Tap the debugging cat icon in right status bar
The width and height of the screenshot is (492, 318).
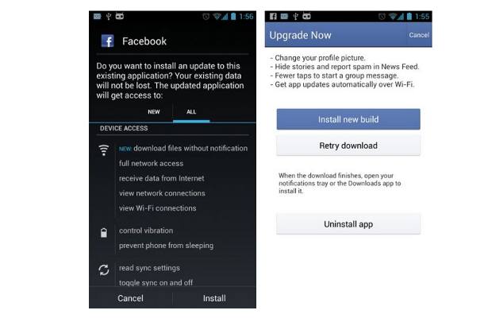pos(307,16)
